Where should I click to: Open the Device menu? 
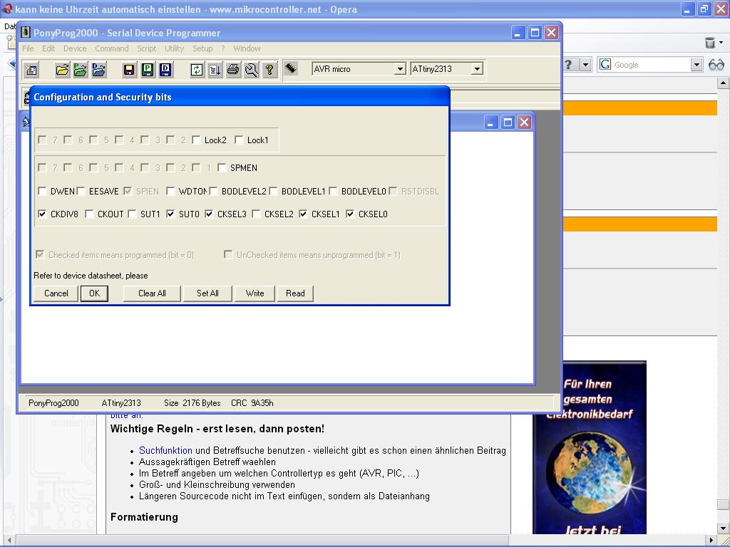pyautogui.click(x=75, y=48)
